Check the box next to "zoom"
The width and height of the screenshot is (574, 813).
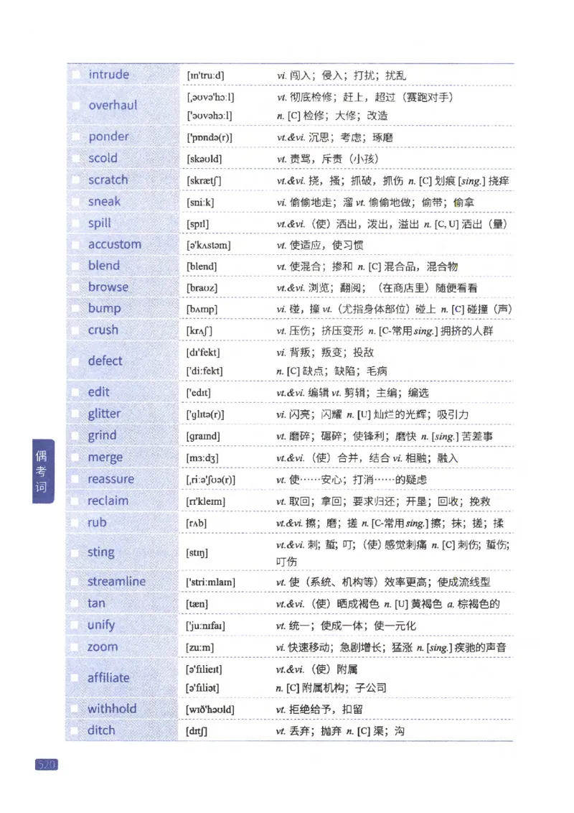pos(77,646)
